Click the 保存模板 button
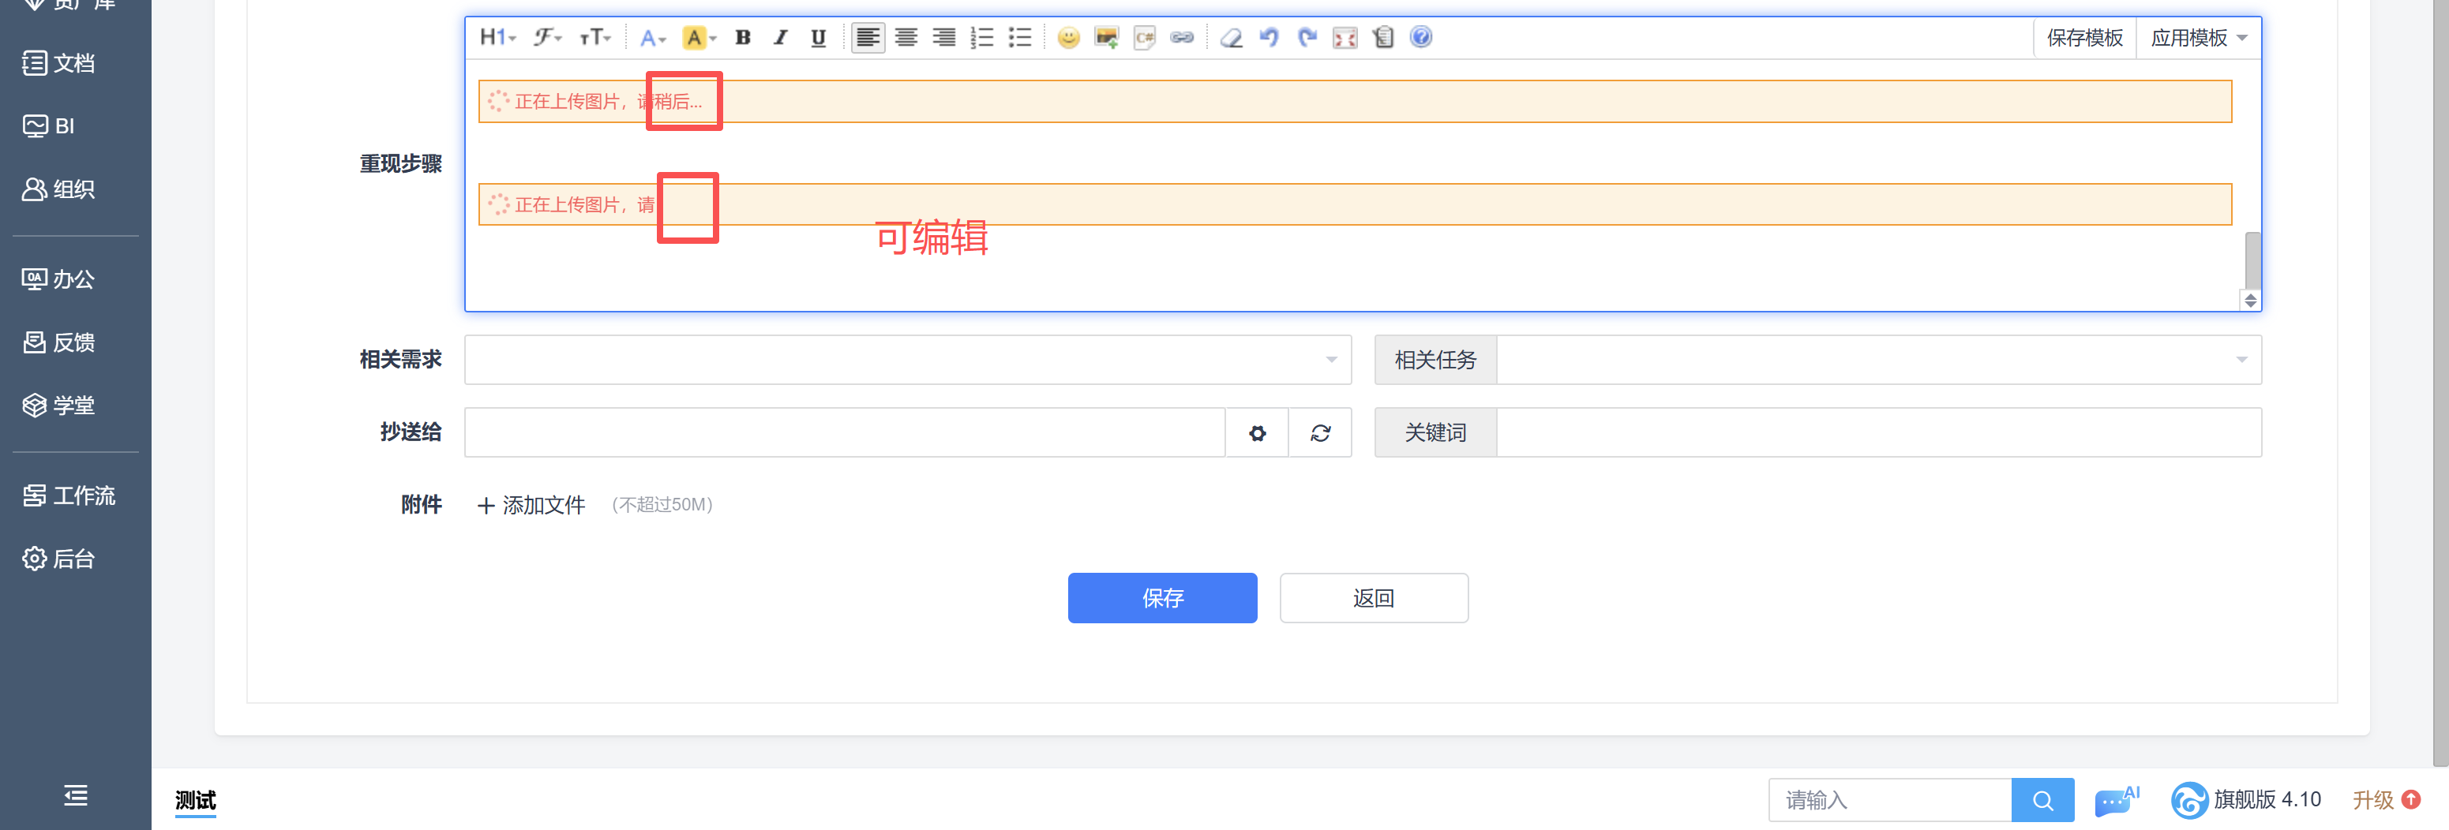 [2085, 37]
